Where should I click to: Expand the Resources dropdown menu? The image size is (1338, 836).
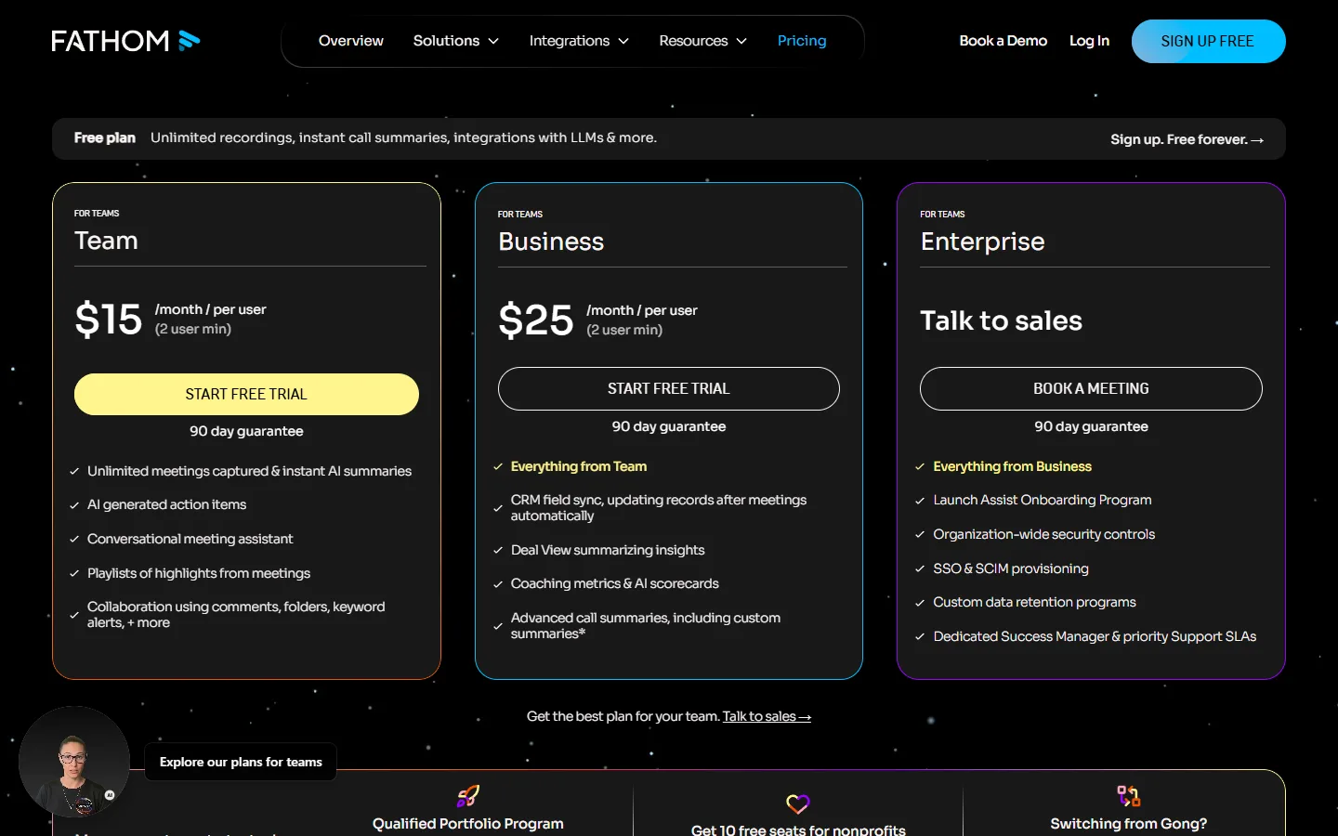(702, 41)
